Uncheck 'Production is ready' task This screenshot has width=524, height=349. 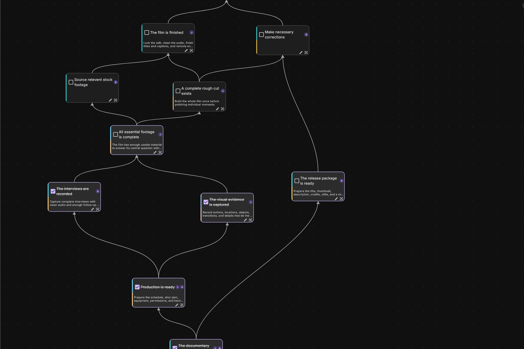(x=137, y=287)
